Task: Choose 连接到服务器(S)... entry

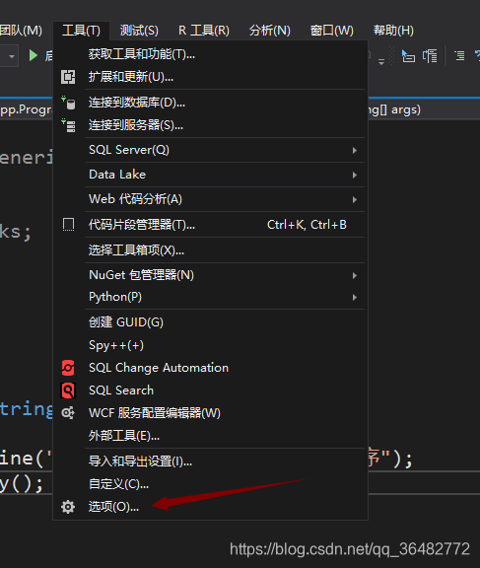Action: click(210, 125)
